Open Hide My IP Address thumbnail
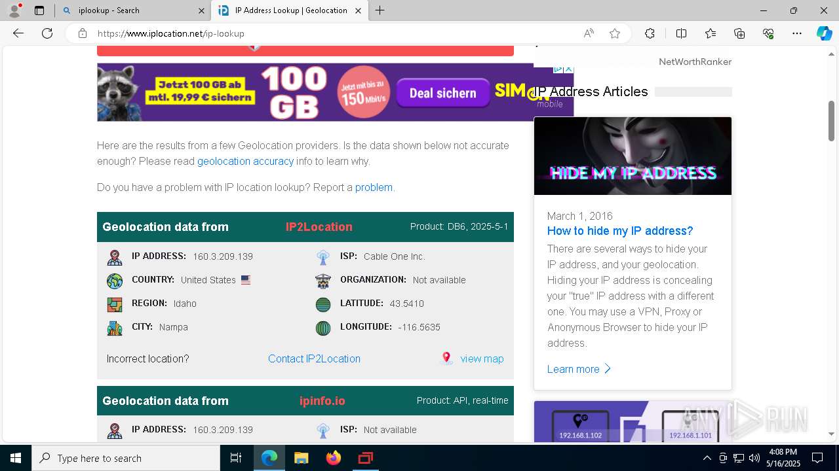The width and height of the screenshot is (839, 471). point(633,156)
